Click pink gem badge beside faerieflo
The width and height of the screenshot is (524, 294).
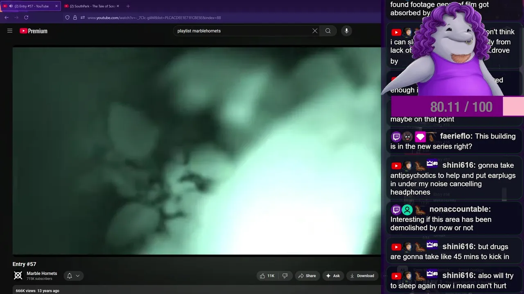[x=420, y=137]
